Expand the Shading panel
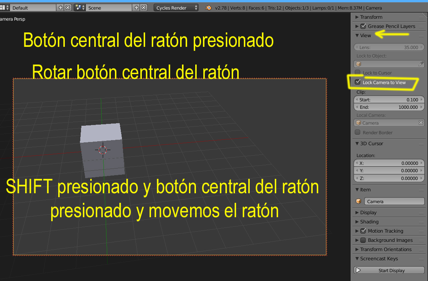 point(357,222)
